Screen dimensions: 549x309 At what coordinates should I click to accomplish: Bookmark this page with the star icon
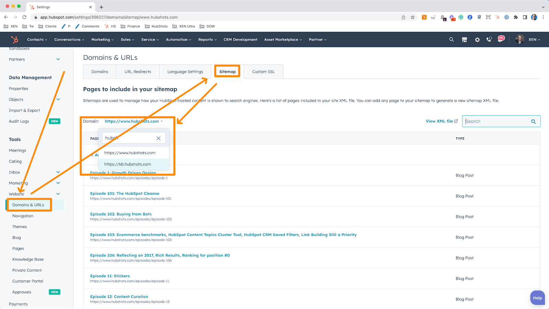tap(413, 17)
